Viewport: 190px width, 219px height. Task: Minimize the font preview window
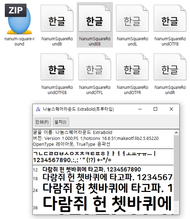click(140, 109)
